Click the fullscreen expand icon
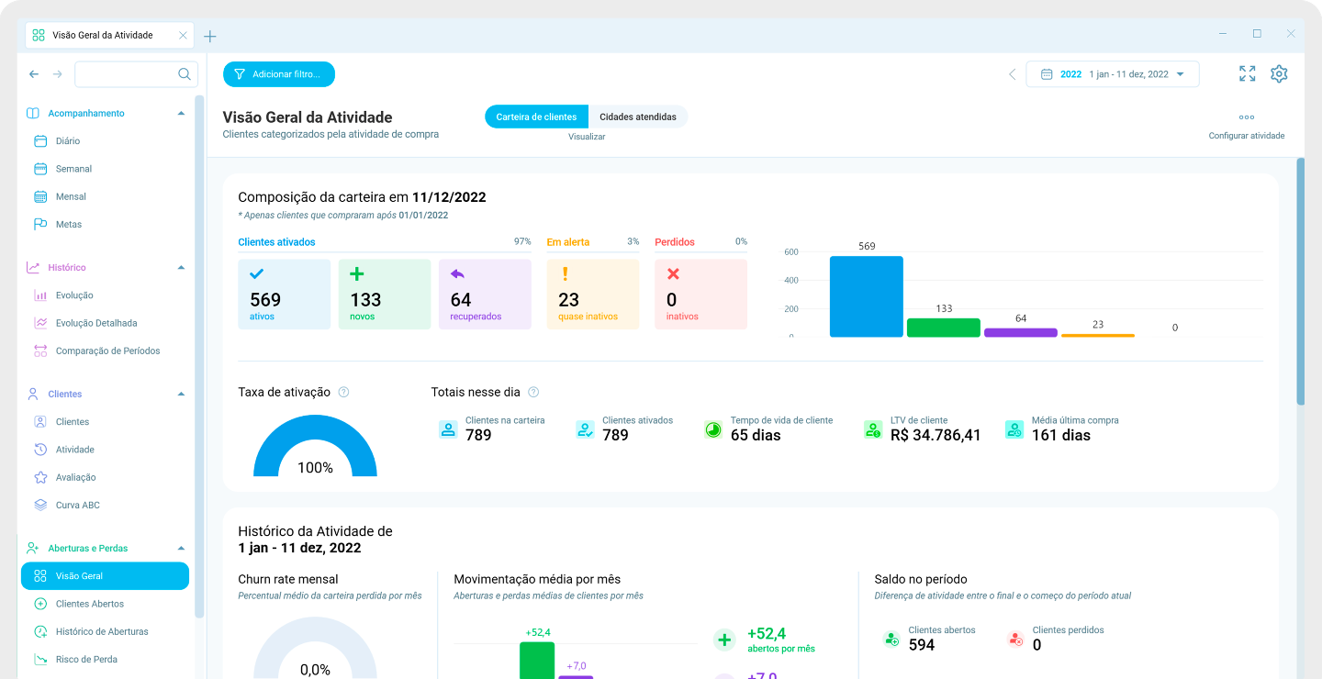The image size is (1322, 679). 1247,74
